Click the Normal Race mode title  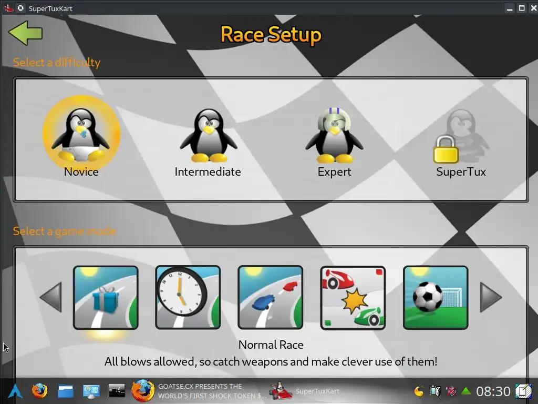[x=271, y=345]
